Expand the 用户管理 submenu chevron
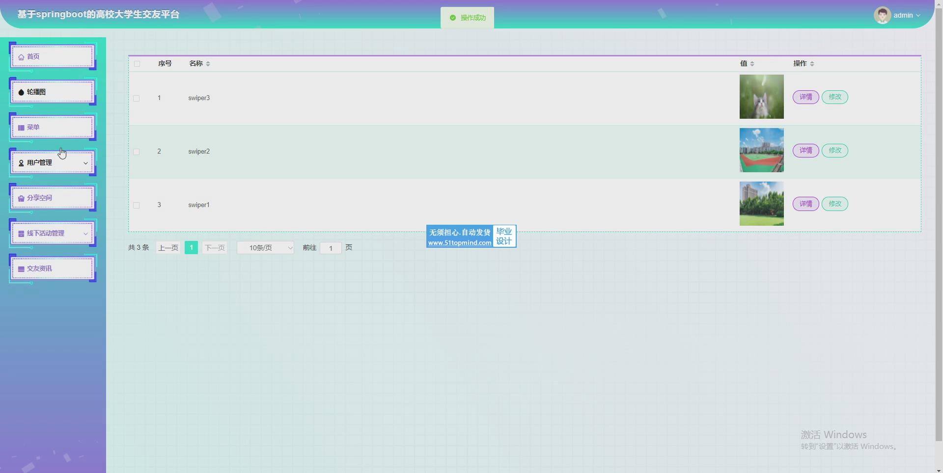 pos(85,163)
